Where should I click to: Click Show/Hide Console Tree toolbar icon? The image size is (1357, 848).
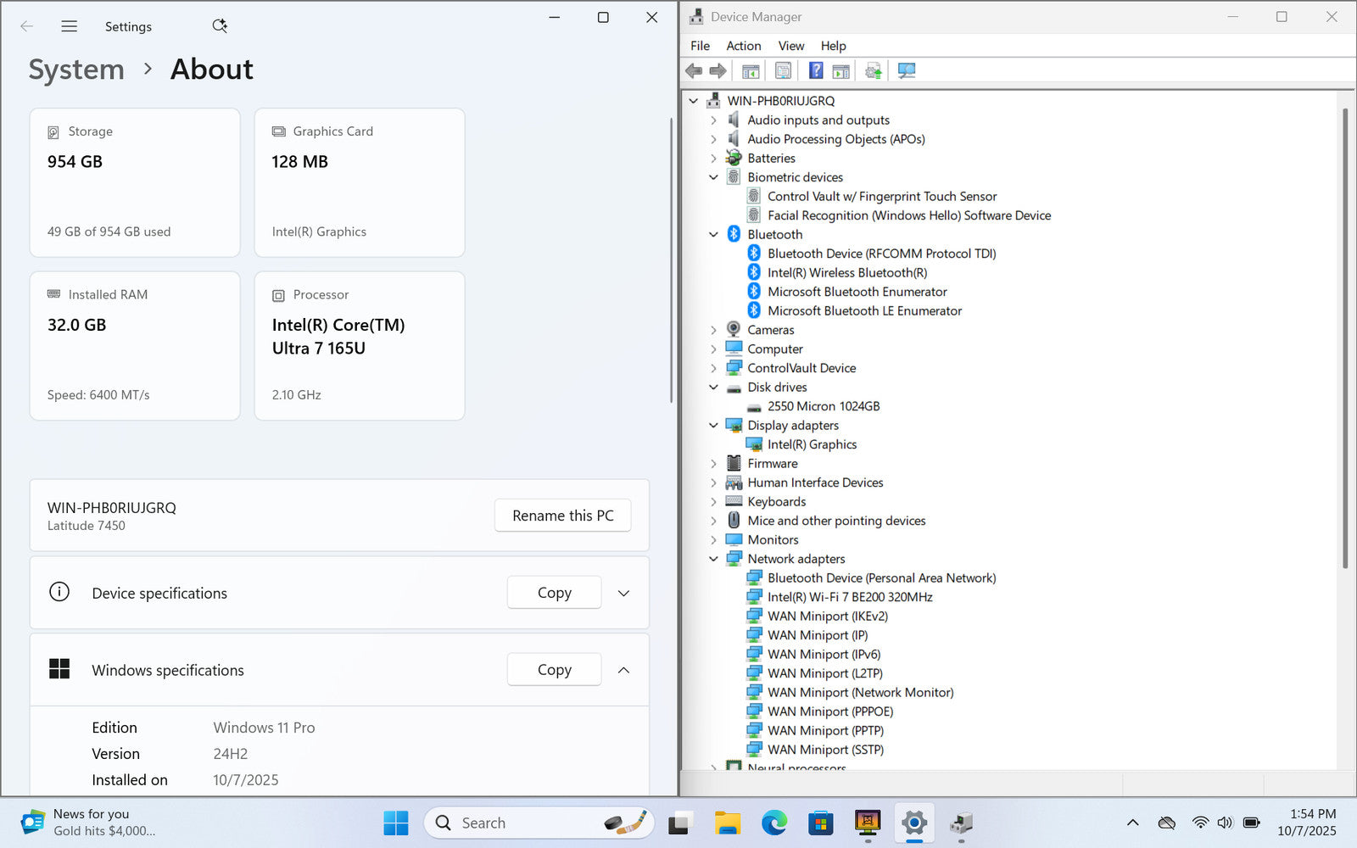751,71
